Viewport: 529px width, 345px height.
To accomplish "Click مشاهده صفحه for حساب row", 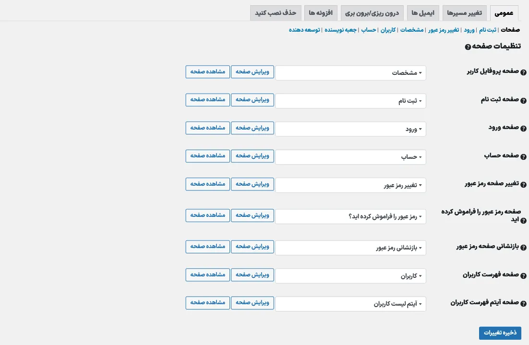I will pyautogui.click(x=207, y=156).
